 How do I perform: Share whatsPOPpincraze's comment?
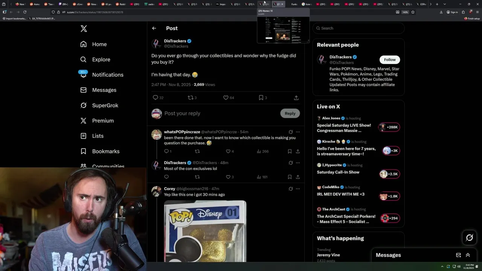(x=298, y=151)
